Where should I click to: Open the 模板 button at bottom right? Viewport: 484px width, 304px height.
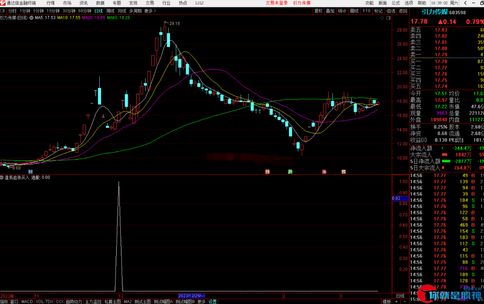tap(387, 301)
